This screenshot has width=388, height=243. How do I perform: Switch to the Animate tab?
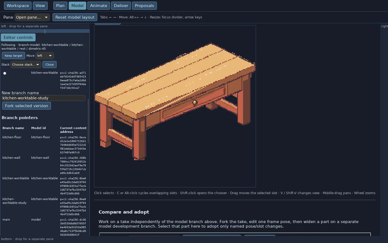[x=99, y=6]
